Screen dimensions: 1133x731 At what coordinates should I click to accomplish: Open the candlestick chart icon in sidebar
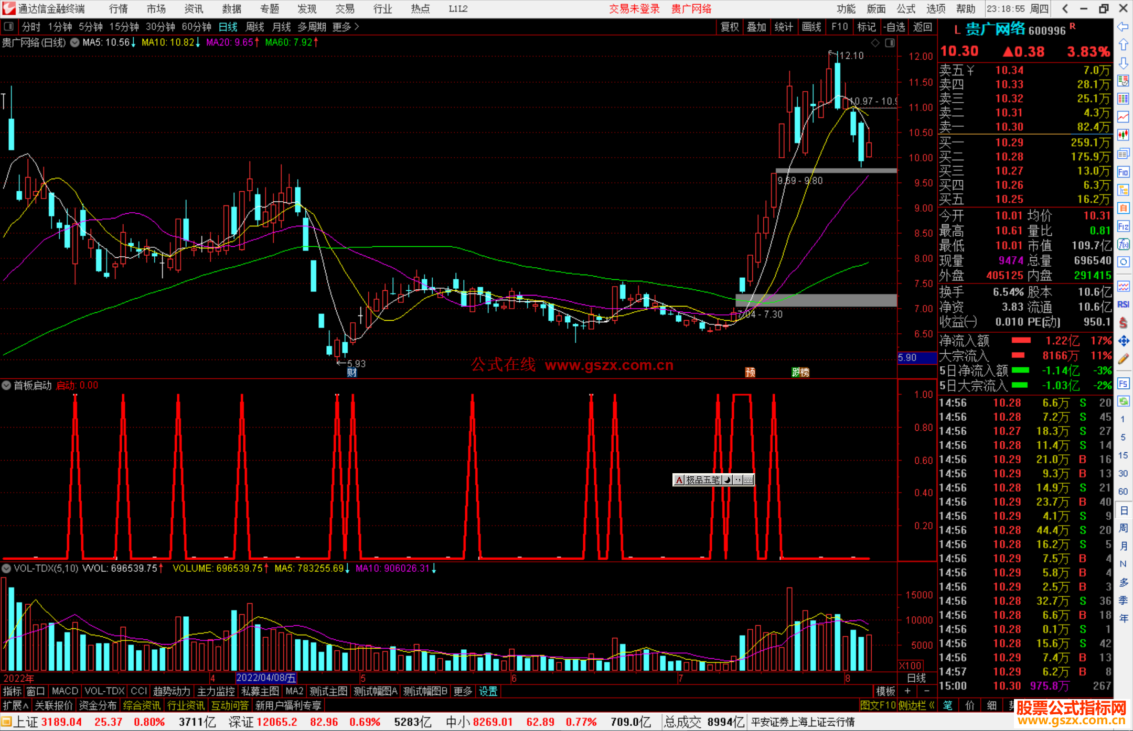click(x=1123, y=135)
